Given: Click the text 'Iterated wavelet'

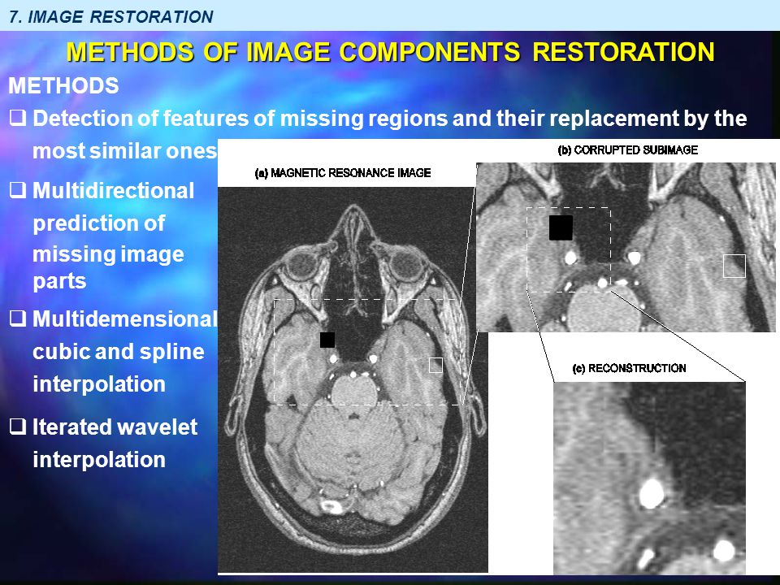Looking at the screenshot, I should point(115,427).
